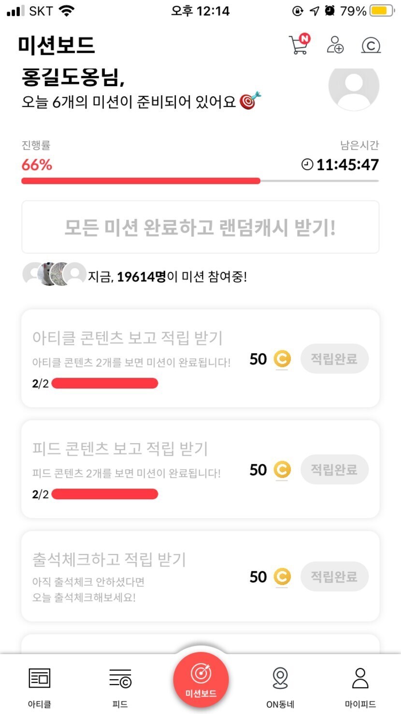Click the overall mission progress bar
The width and height of the screenshot is (401, 714).
point(200,181)
